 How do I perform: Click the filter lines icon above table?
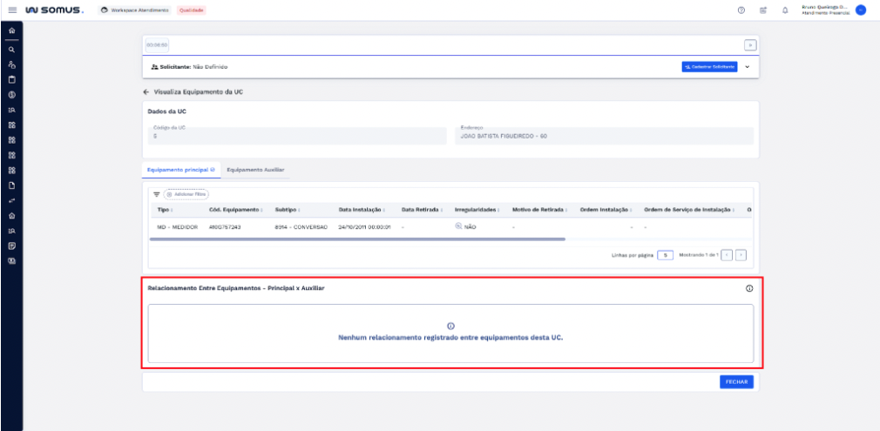[157, 194]
